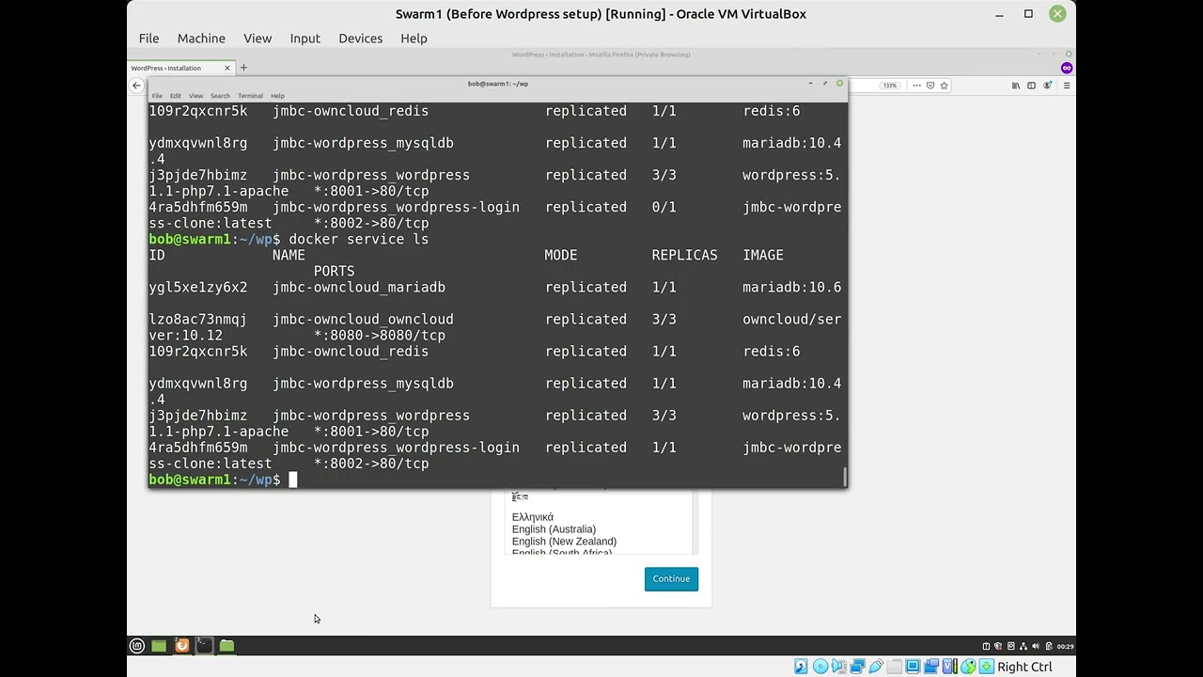This screenshot has width=1203, height=677.
Task: Click the last 'docker service ls' command text
Action: [x=358, y=239]
